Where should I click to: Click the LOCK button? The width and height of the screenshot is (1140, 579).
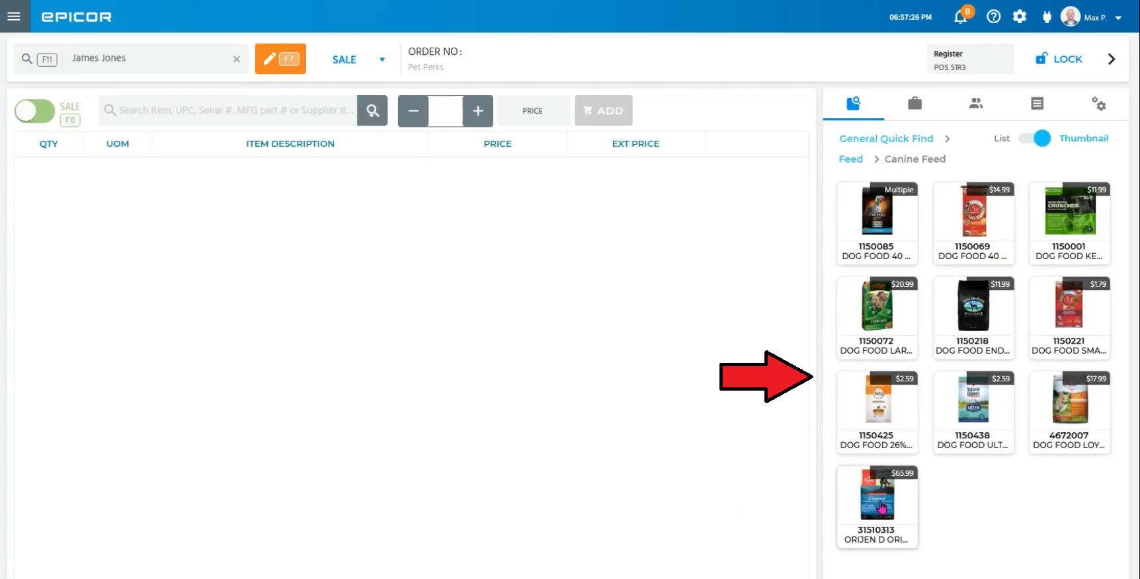coord(1059,59)
